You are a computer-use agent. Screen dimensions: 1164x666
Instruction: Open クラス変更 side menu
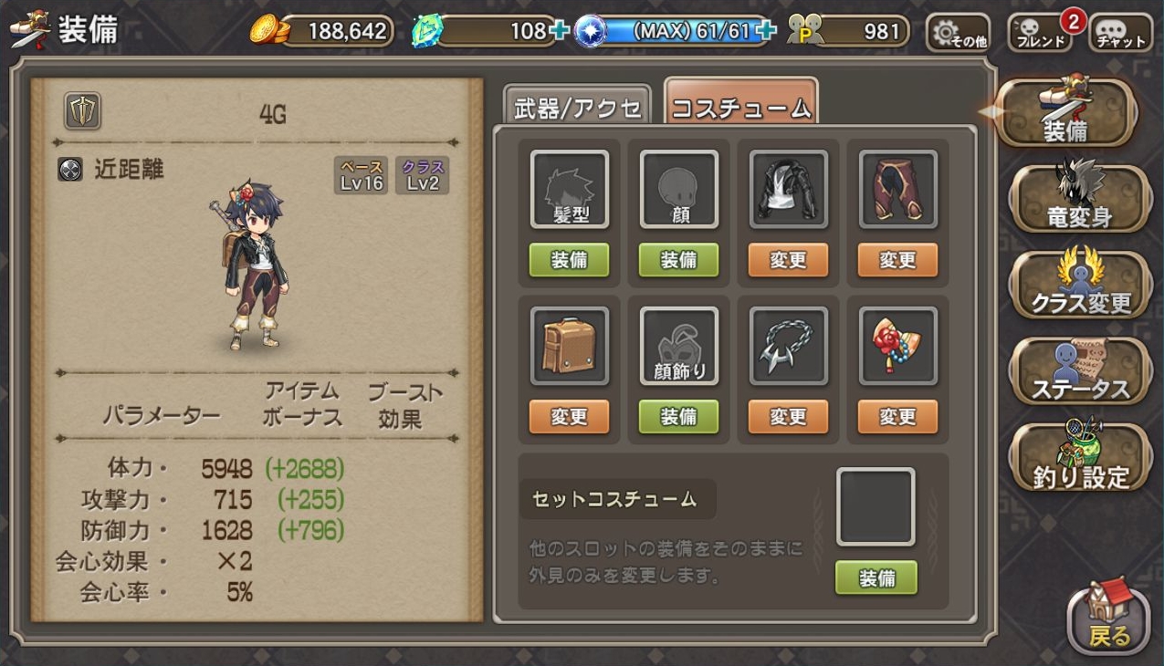click(x=1081, y=284)
